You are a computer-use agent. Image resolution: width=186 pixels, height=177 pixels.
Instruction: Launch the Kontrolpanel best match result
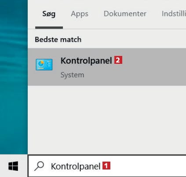pos(107,67)
